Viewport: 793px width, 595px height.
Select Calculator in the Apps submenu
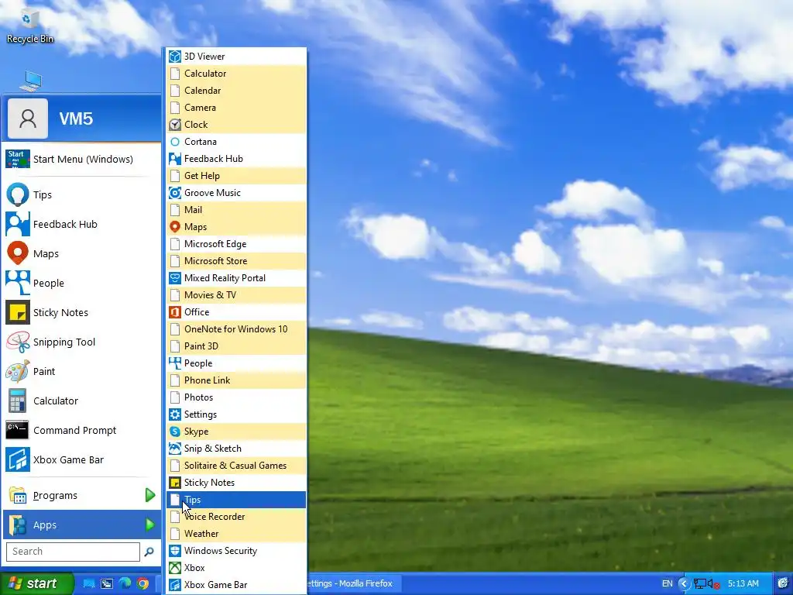(236, 74)
